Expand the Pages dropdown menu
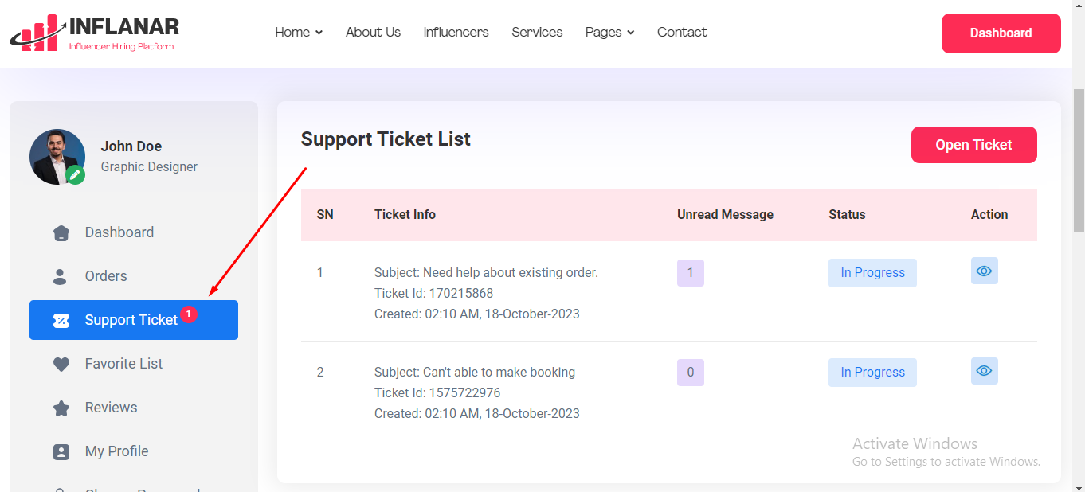The image size is (1085, 492). [x=609, y=33]
